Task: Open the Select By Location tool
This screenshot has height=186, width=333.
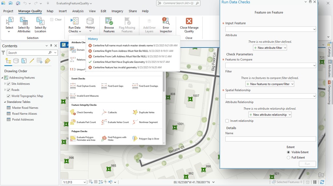Action: click(40, 25)
